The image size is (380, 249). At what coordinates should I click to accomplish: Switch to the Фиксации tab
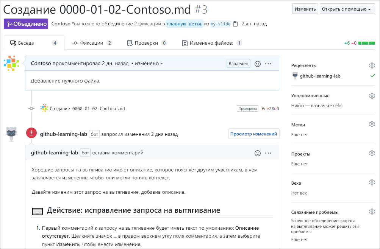(x=92, y=43)
